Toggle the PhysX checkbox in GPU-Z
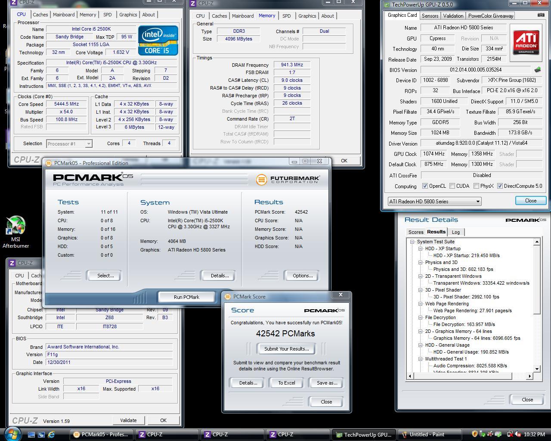Image resolution: width=551 pixels, height=441 pixels. 476,186
